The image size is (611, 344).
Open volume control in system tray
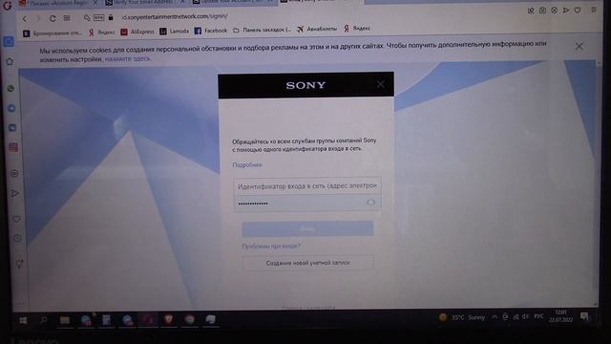[x=526, y=316]
